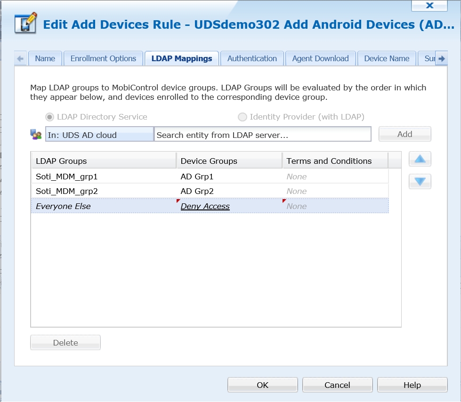The image size is (461, 402).
Task: Click the Add button
Action: [x=404, y=134]
